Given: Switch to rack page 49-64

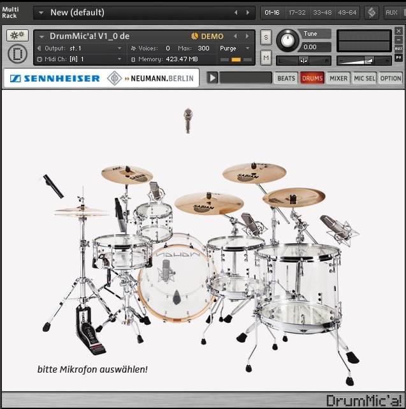Looking at the screenshot, I should (x=347, y=13).
